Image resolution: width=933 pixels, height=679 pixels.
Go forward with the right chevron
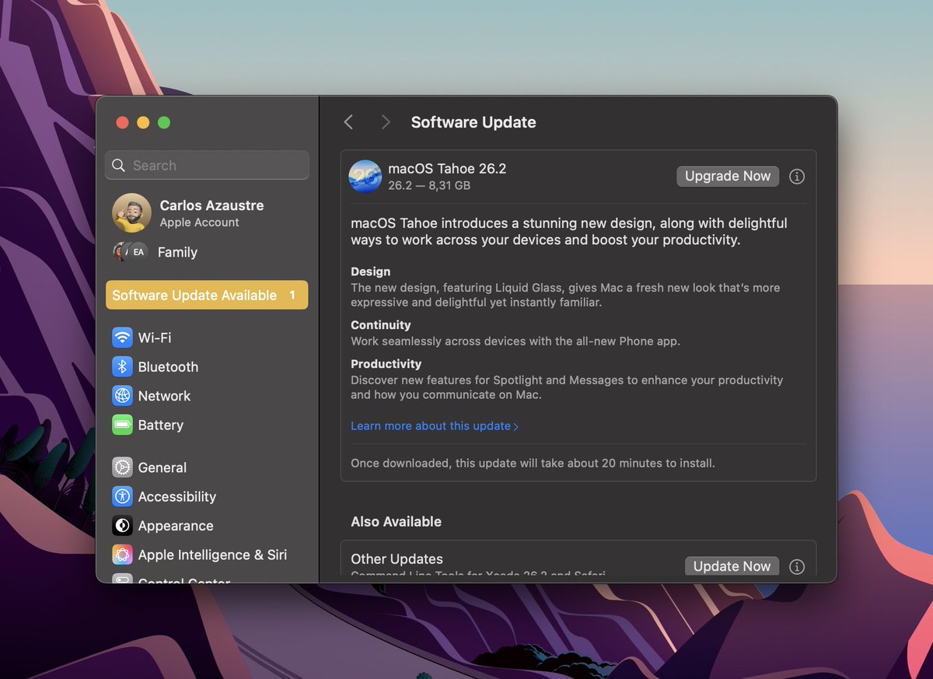pos(385,122)
